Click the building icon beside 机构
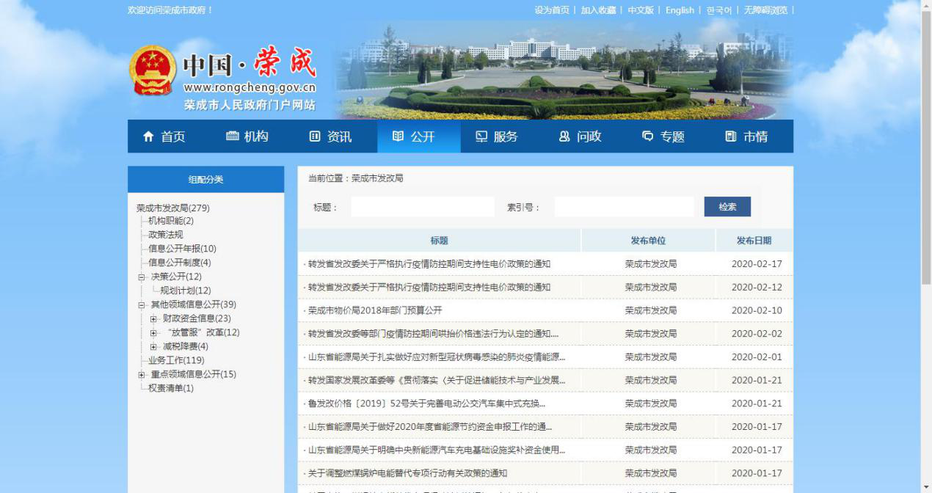This screenshot has width=932, height=493. click(233, 136)
